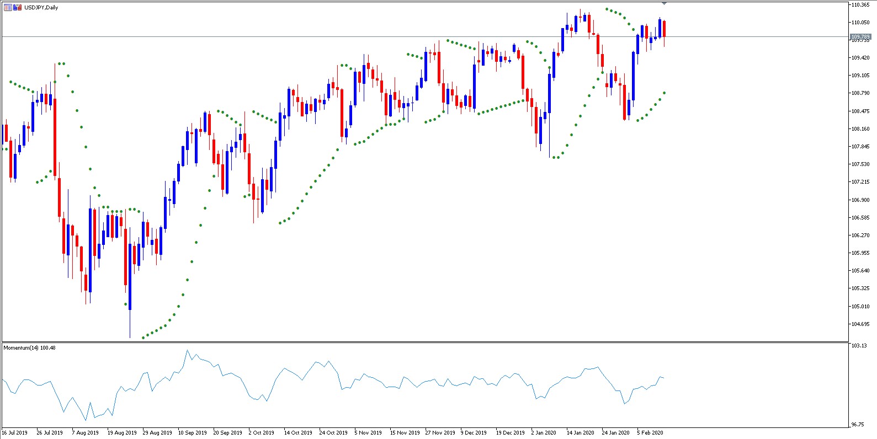Viewport: 877px width, 439px height.
Task: Click the horizontal current price line
Action: tap(331, 37)
